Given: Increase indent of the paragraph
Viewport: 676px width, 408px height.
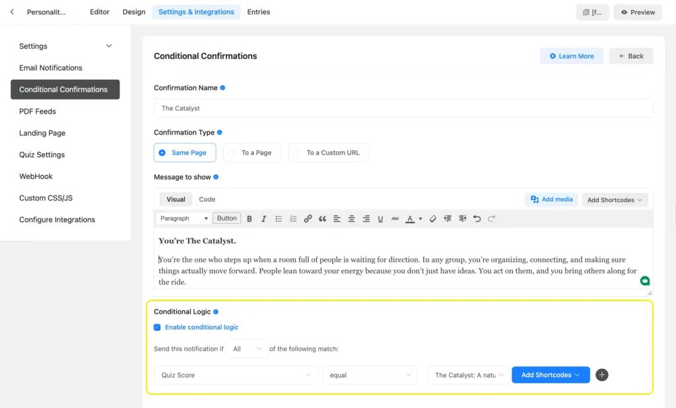Looking at the screenshot, I should tap(462, 219).
